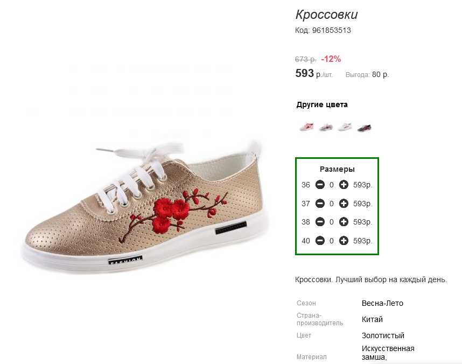Click the -12% discount label
The height and width of the screenshot is (364, 462).
click(x=331, y=59)
